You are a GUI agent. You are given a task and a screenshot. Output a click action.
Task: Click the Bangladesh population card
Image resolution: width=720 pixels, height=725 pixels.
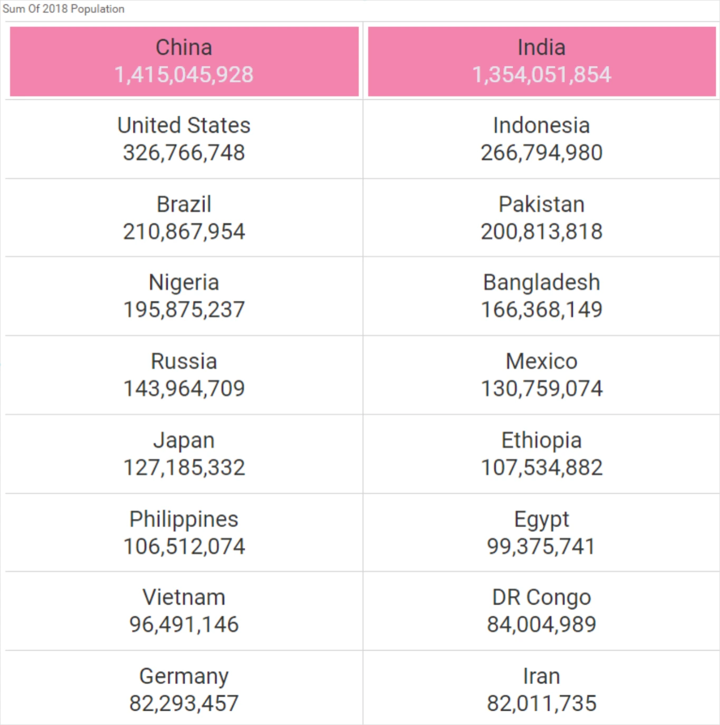pos(541,296)
